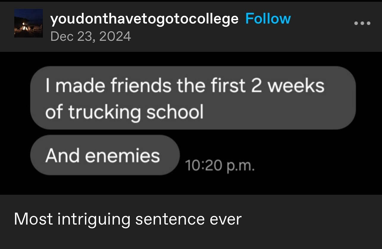Select the "I made friends" message bubble

click(x=193, y=98)
